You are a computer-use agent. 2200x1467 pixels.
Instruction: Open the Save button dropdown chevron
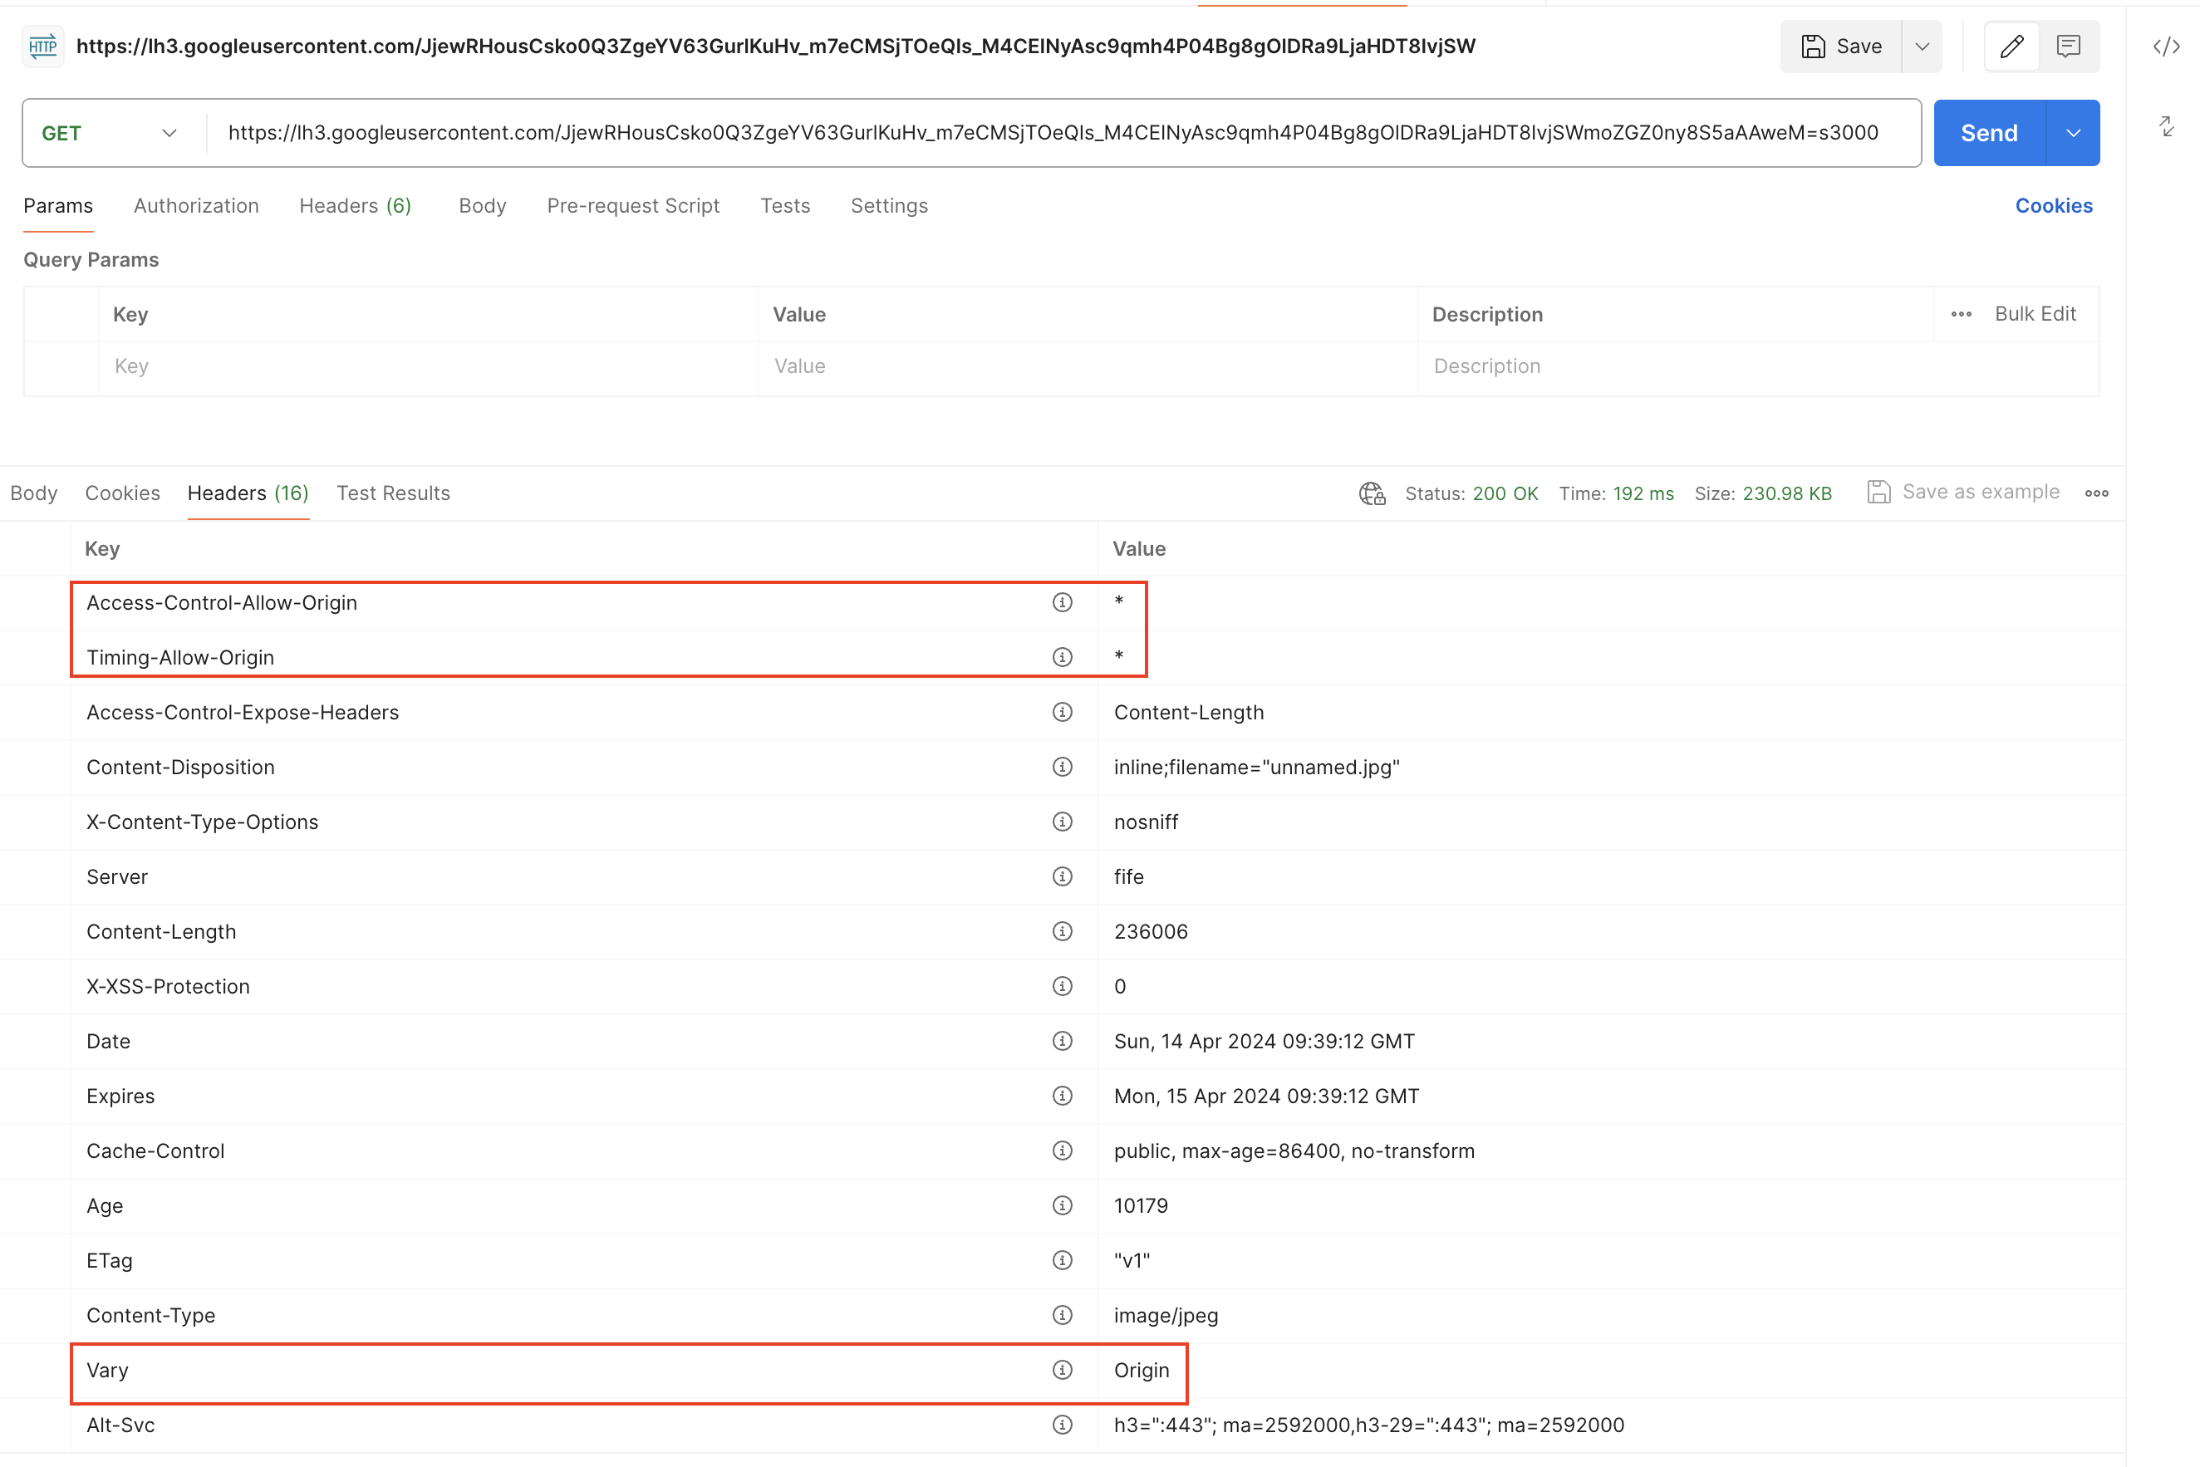(x=1923, y=46)
